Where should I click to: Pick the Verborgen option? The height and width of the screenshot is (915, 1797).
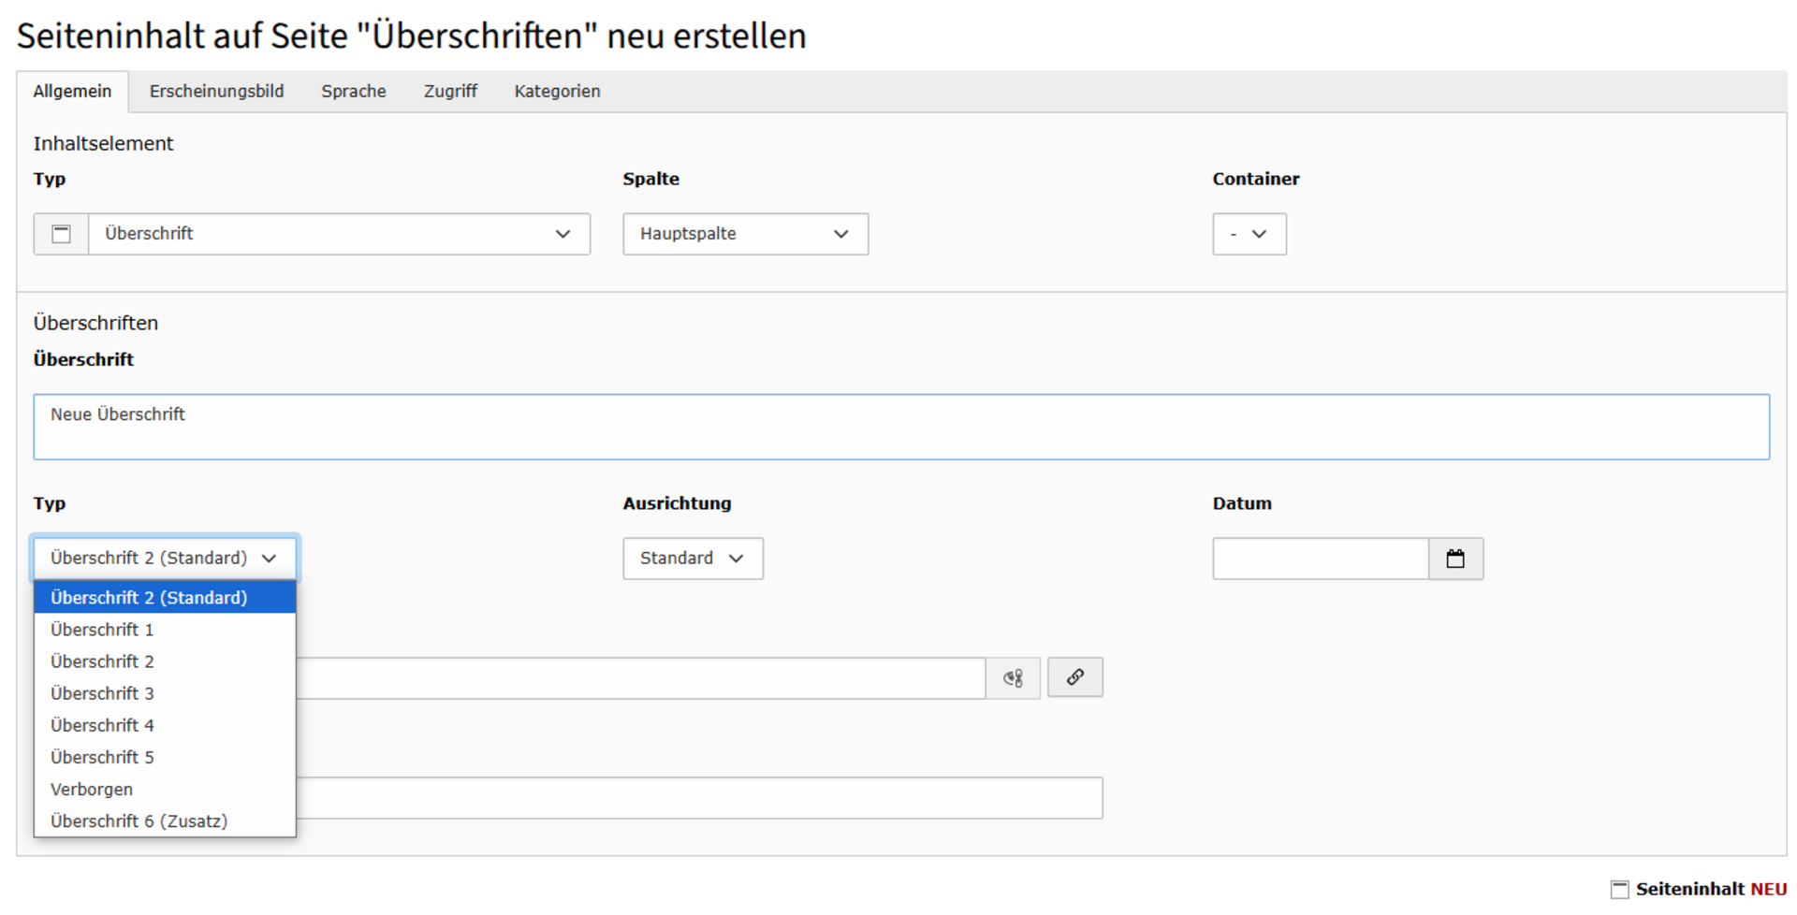[x=92, y=790]
